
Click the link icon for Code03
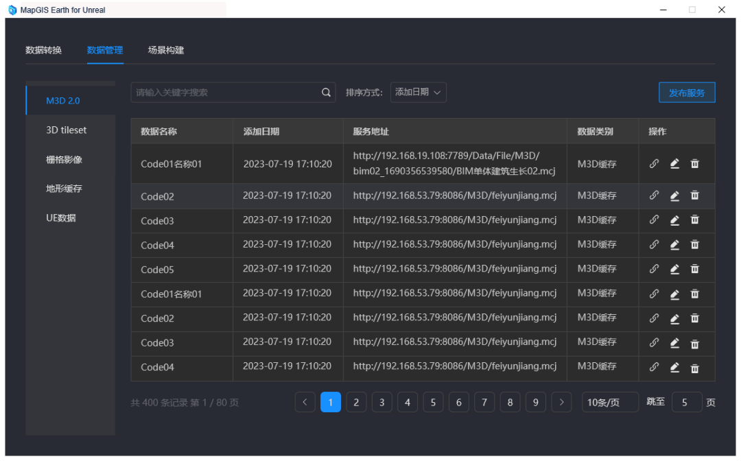pyautogui.click(x=653, y=220)
